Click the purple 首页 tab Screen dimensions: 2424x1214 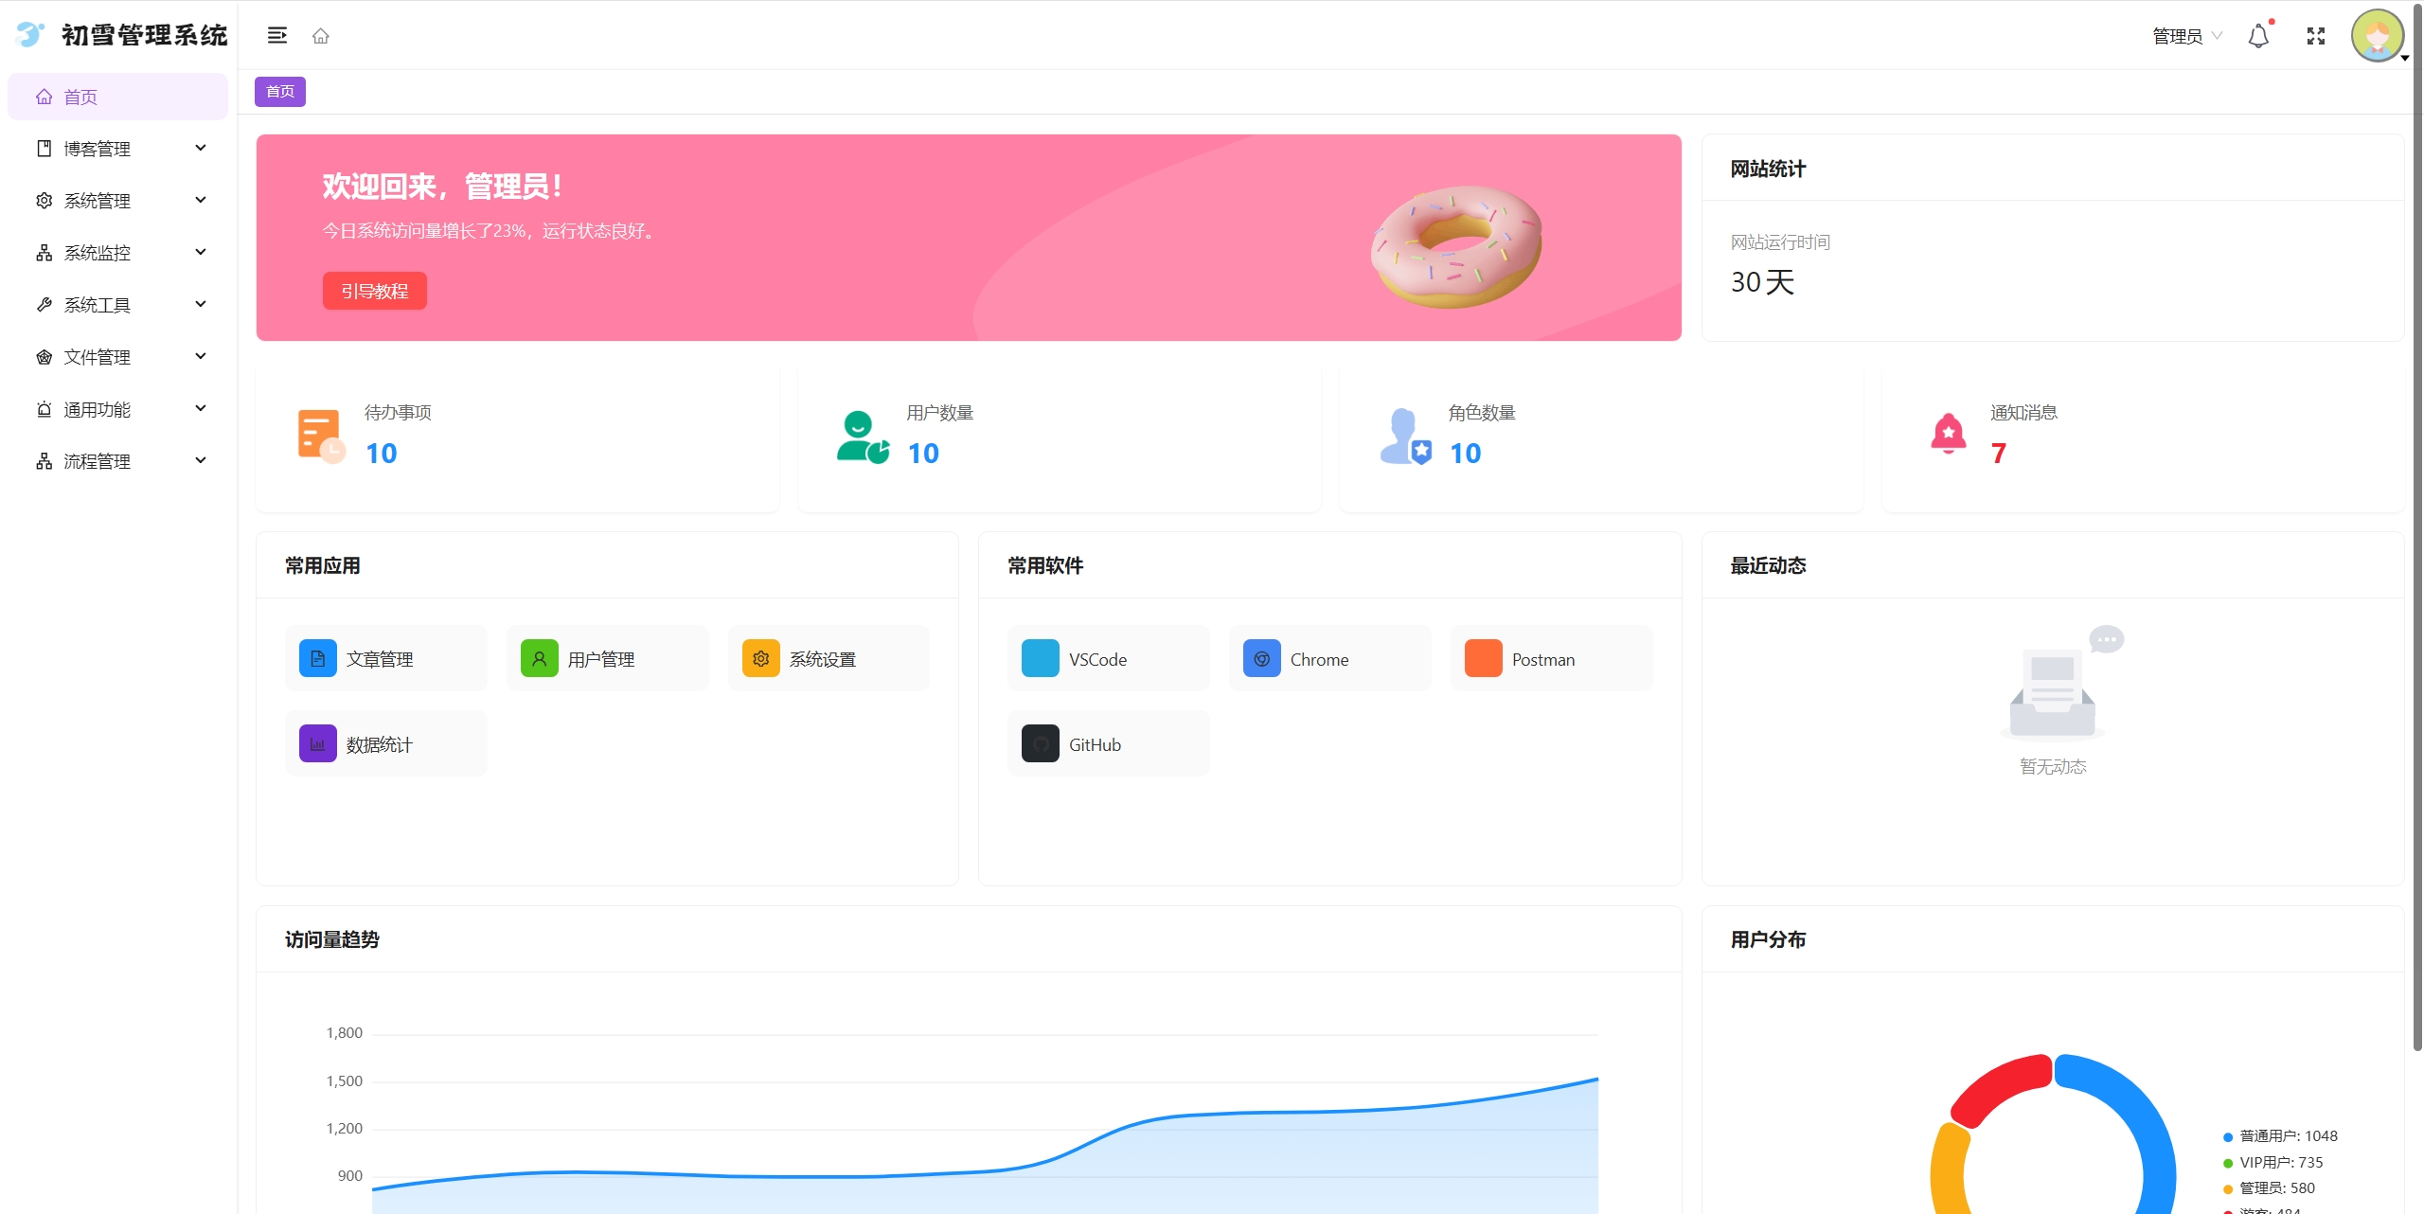point(280,92)
